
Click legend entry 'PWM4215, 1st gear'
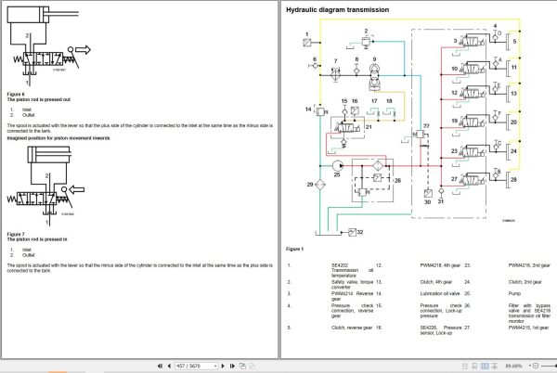528,328
